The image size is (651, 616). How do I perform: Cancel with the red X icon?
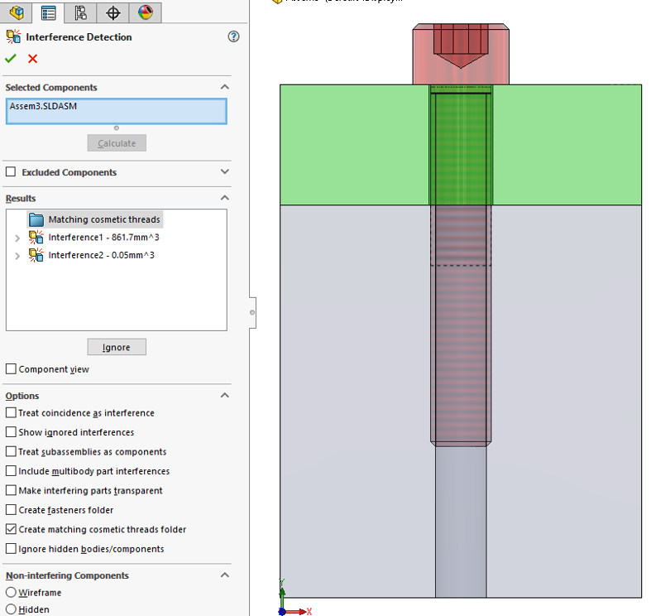33,59
